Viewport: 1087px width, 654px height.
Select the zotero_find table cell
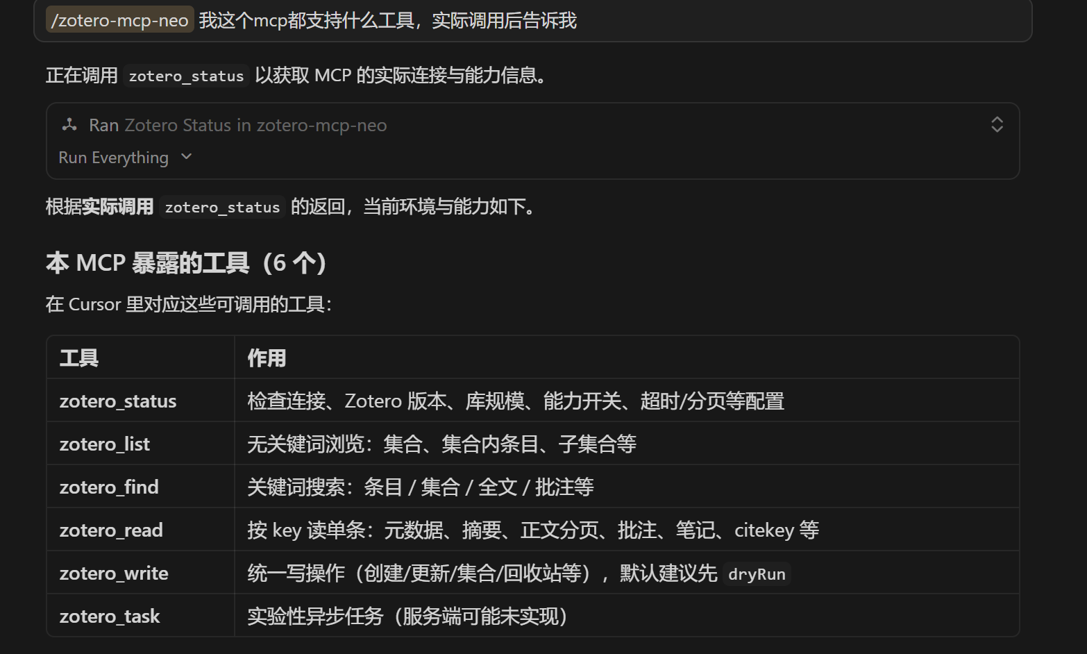(x=140, y=487)
